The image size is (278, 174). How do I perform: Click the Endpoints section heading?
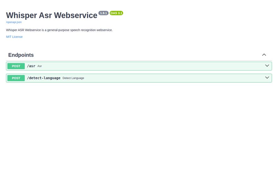(x=21, y=55)
